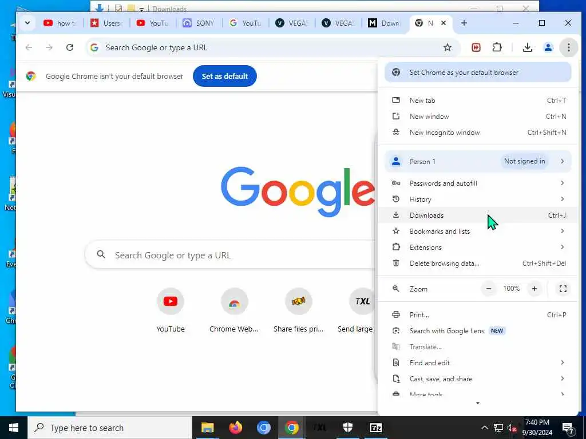
Task: Enter fullscreen via the zoom row icon
Action: [x=563, y=289]
